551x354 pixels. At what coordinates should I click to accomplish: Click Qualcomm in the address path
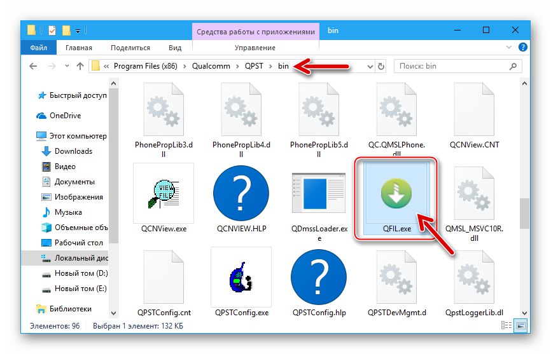click(211, 66)
